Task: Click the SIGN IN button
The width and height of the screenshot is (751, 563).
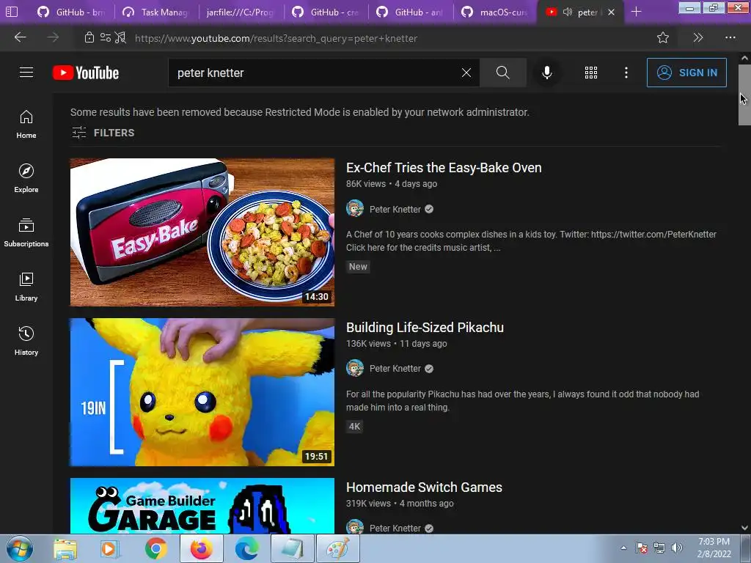Action: pos(686,73)
